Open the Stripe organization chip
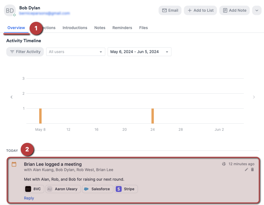The image size is (264, 205). tap(126, 189)
